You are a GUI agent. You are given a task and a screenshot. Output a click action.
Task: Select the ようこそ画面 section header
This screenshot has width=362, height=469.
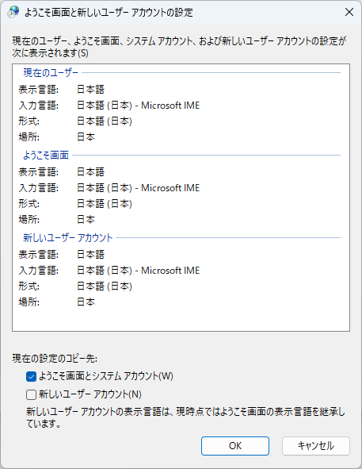pos(46,156)
